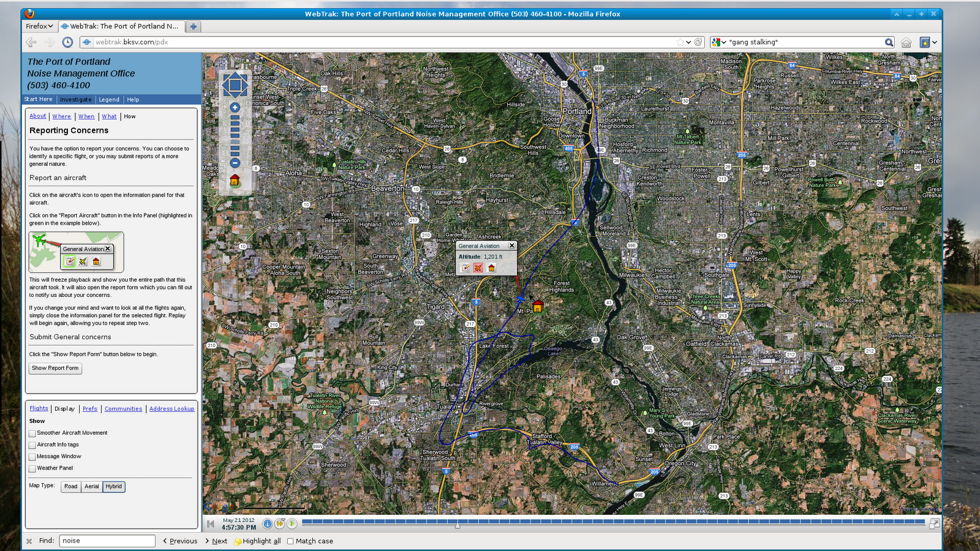
Task: Enable Aircraft Info tags checkbox
Action: pos(32,445)
